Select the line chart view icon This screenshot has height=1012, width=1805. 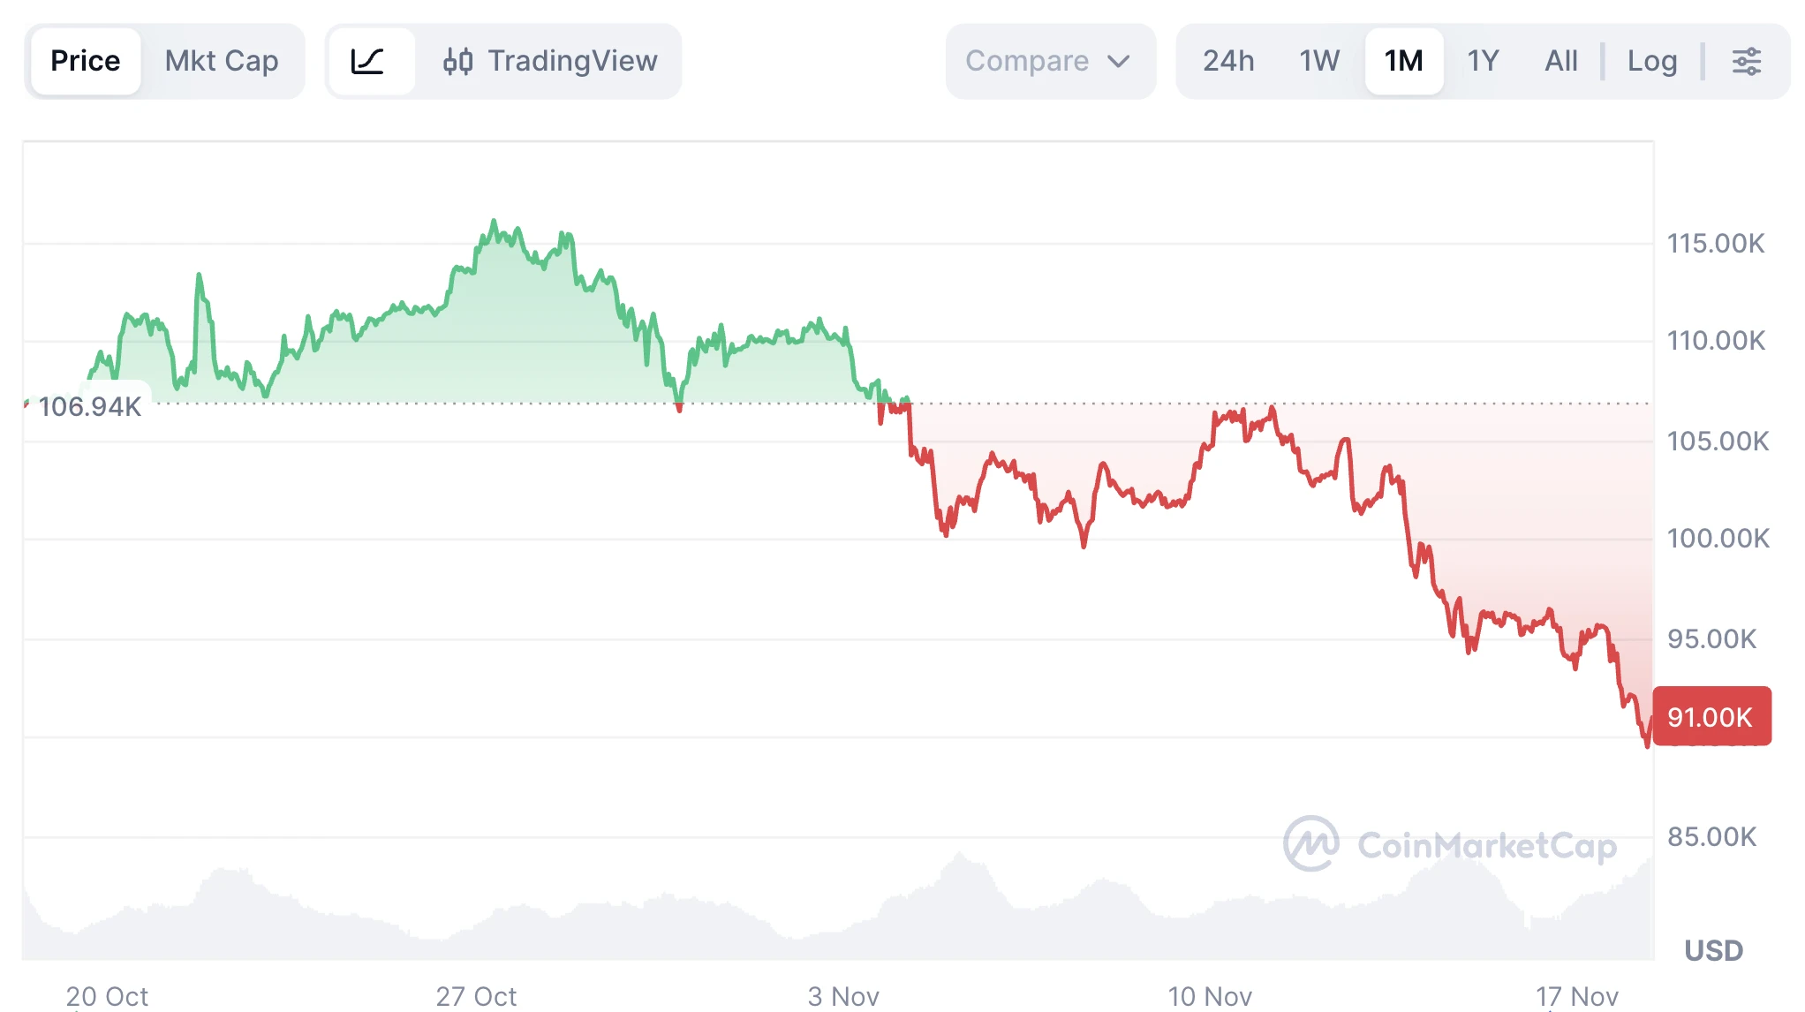pos(368,61)
